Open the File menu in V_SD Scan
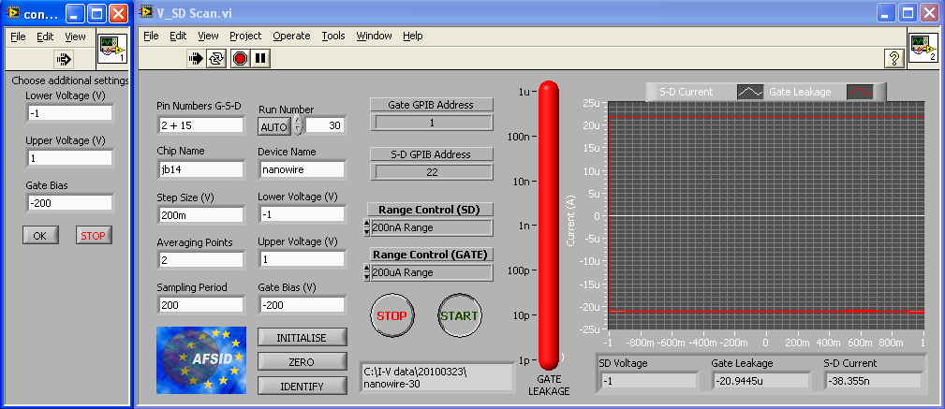945x409 pixels. point(151,37)
